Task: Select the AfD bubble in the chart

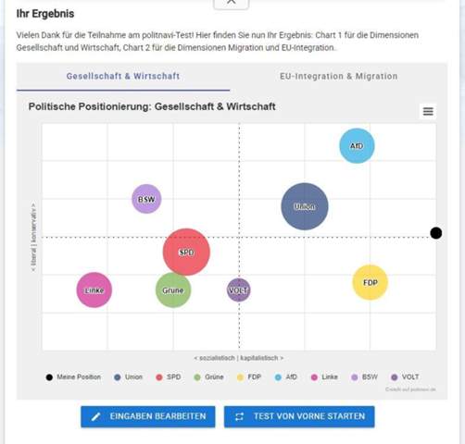Action: (357, 146)
